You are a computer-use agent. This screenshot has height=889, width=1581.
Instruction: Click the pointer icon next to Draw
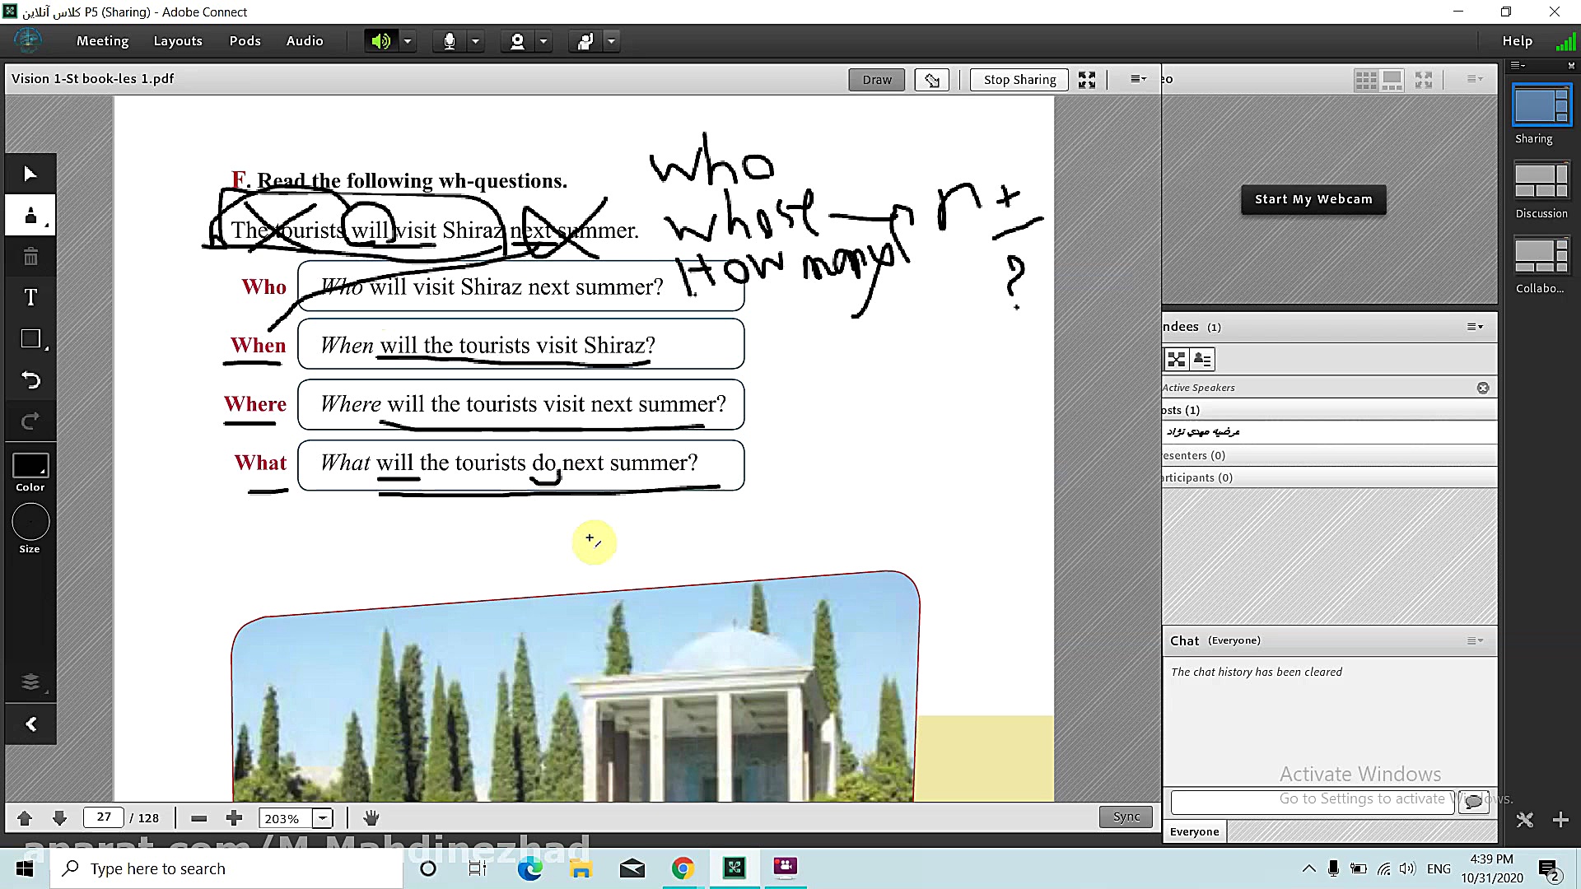931,80
